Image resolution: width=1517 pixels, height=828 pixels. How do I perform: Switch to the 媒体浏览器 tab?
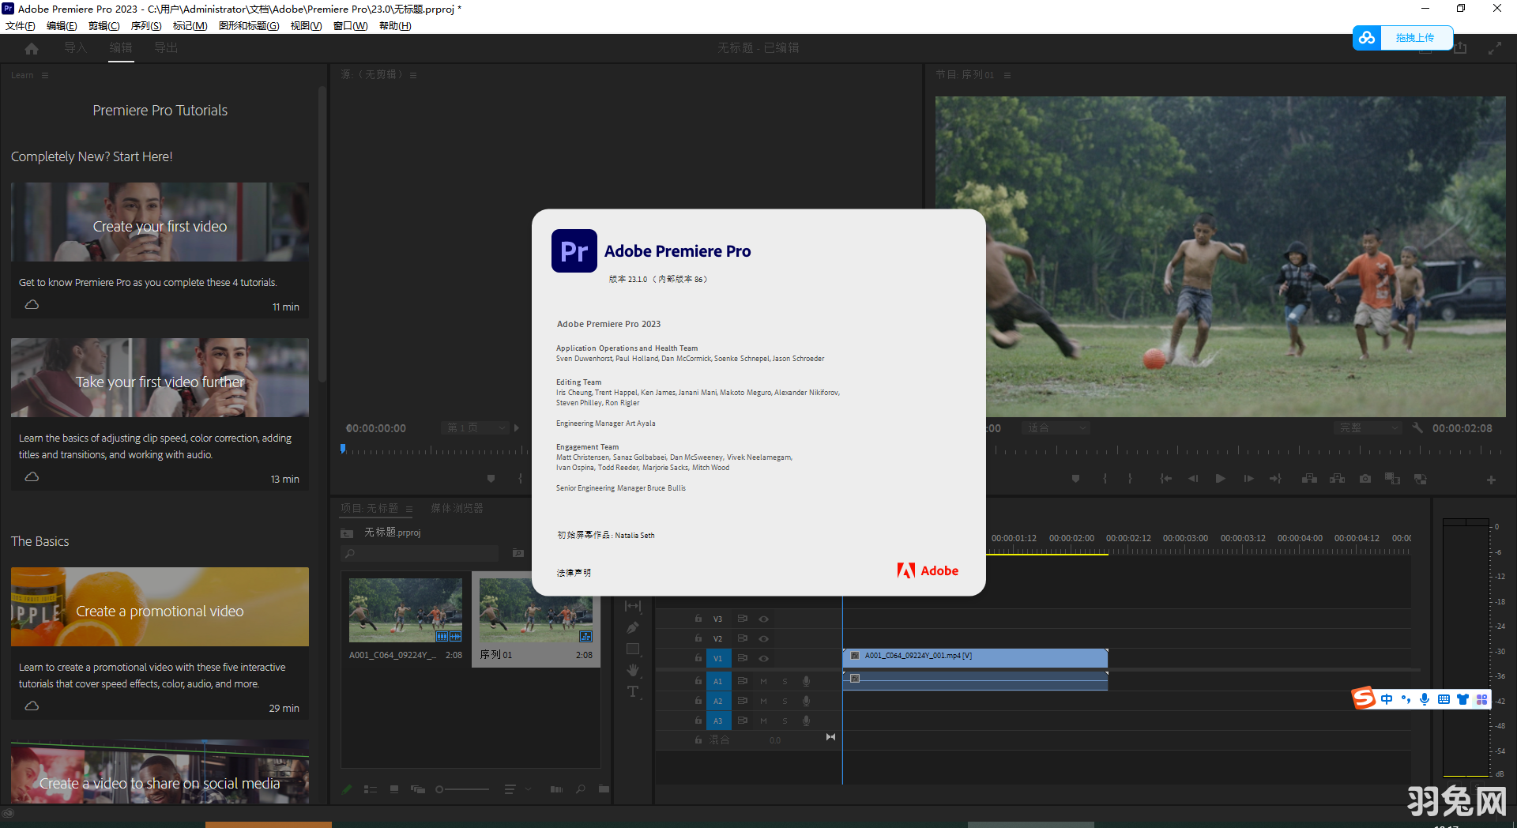[456, 508]
